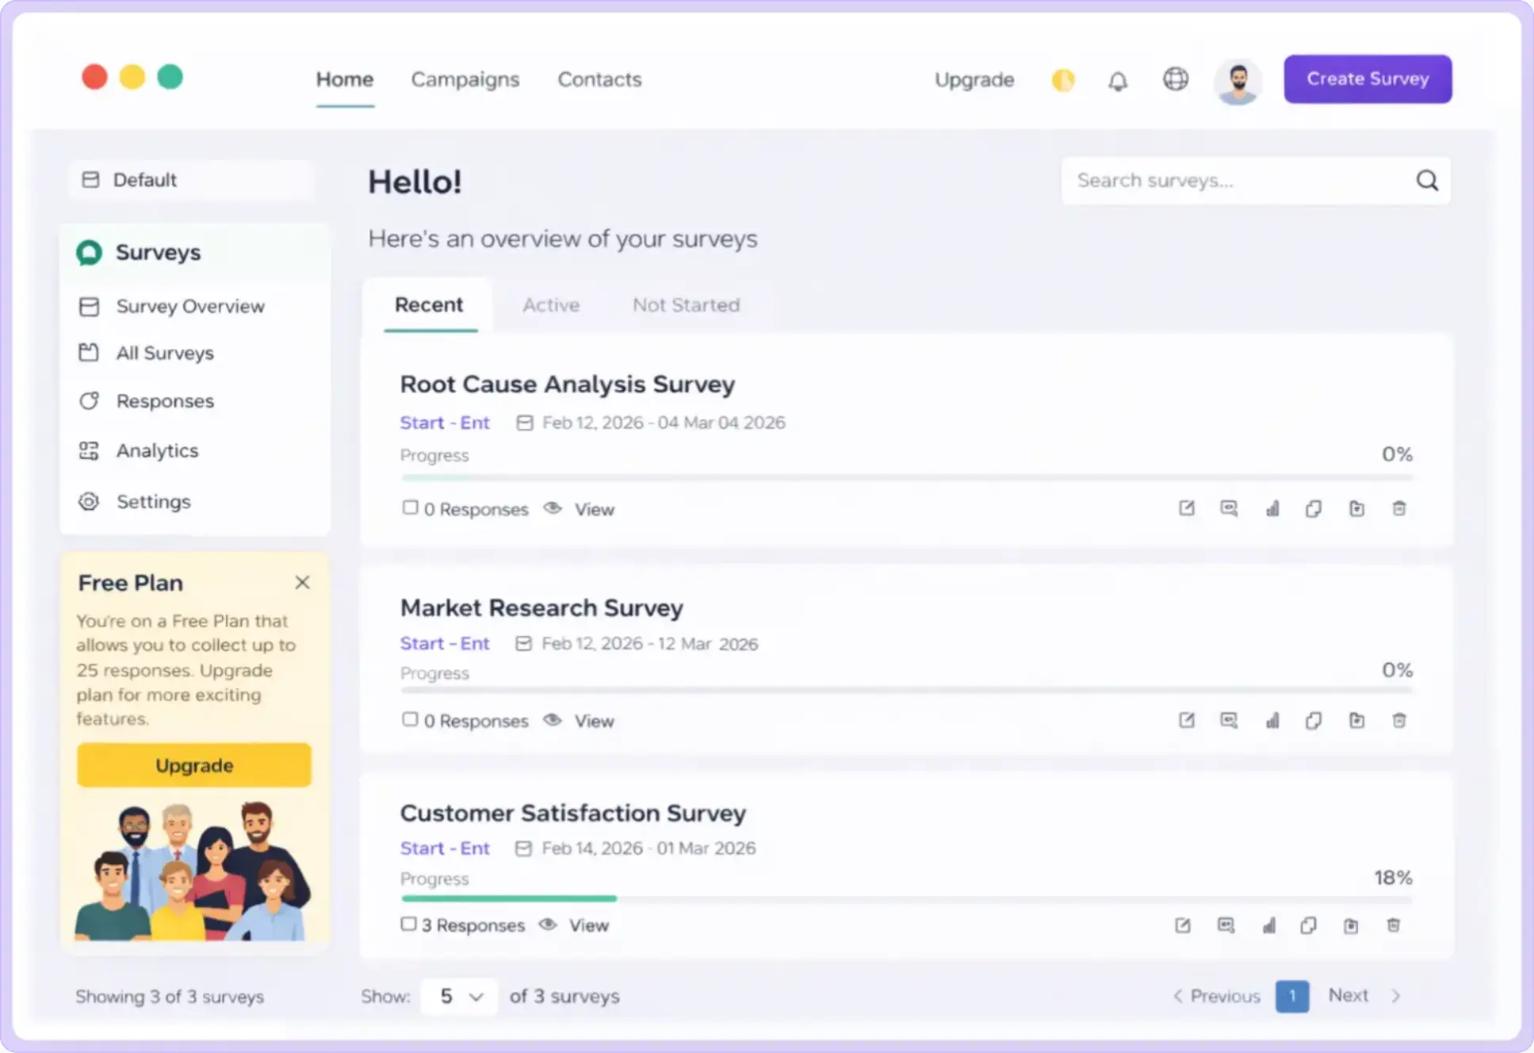Duplicate the Root Cause Analysis Survey

click(1314, 508)
